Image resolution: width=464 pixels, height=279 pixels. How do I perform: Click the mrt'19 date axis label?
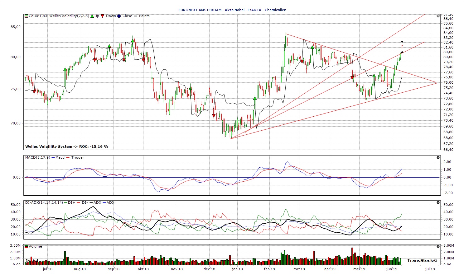(299, 269)
